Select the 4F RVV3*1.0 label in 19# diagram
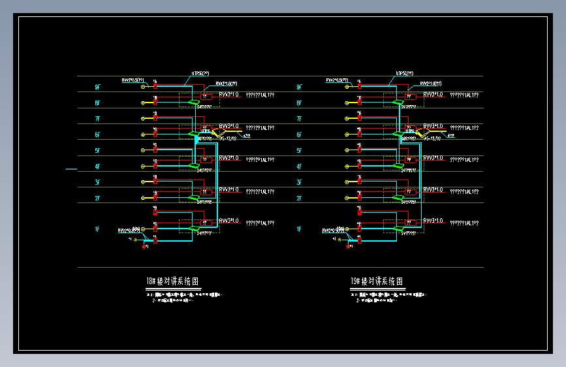This screenshot has height=367, width=566. 433,158
